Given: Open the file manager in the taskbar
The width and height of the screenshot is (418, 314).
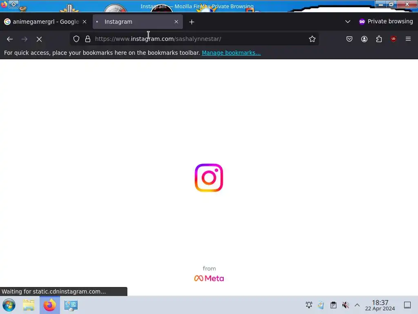Looking at the screenshot, I should click(x=29, y=305).
